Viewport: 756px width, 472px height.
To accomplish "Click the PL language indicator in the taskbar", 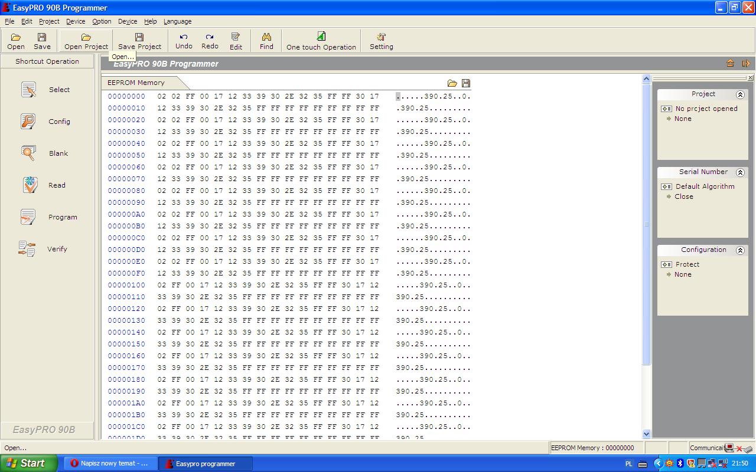I will click(x=628, y=464).
